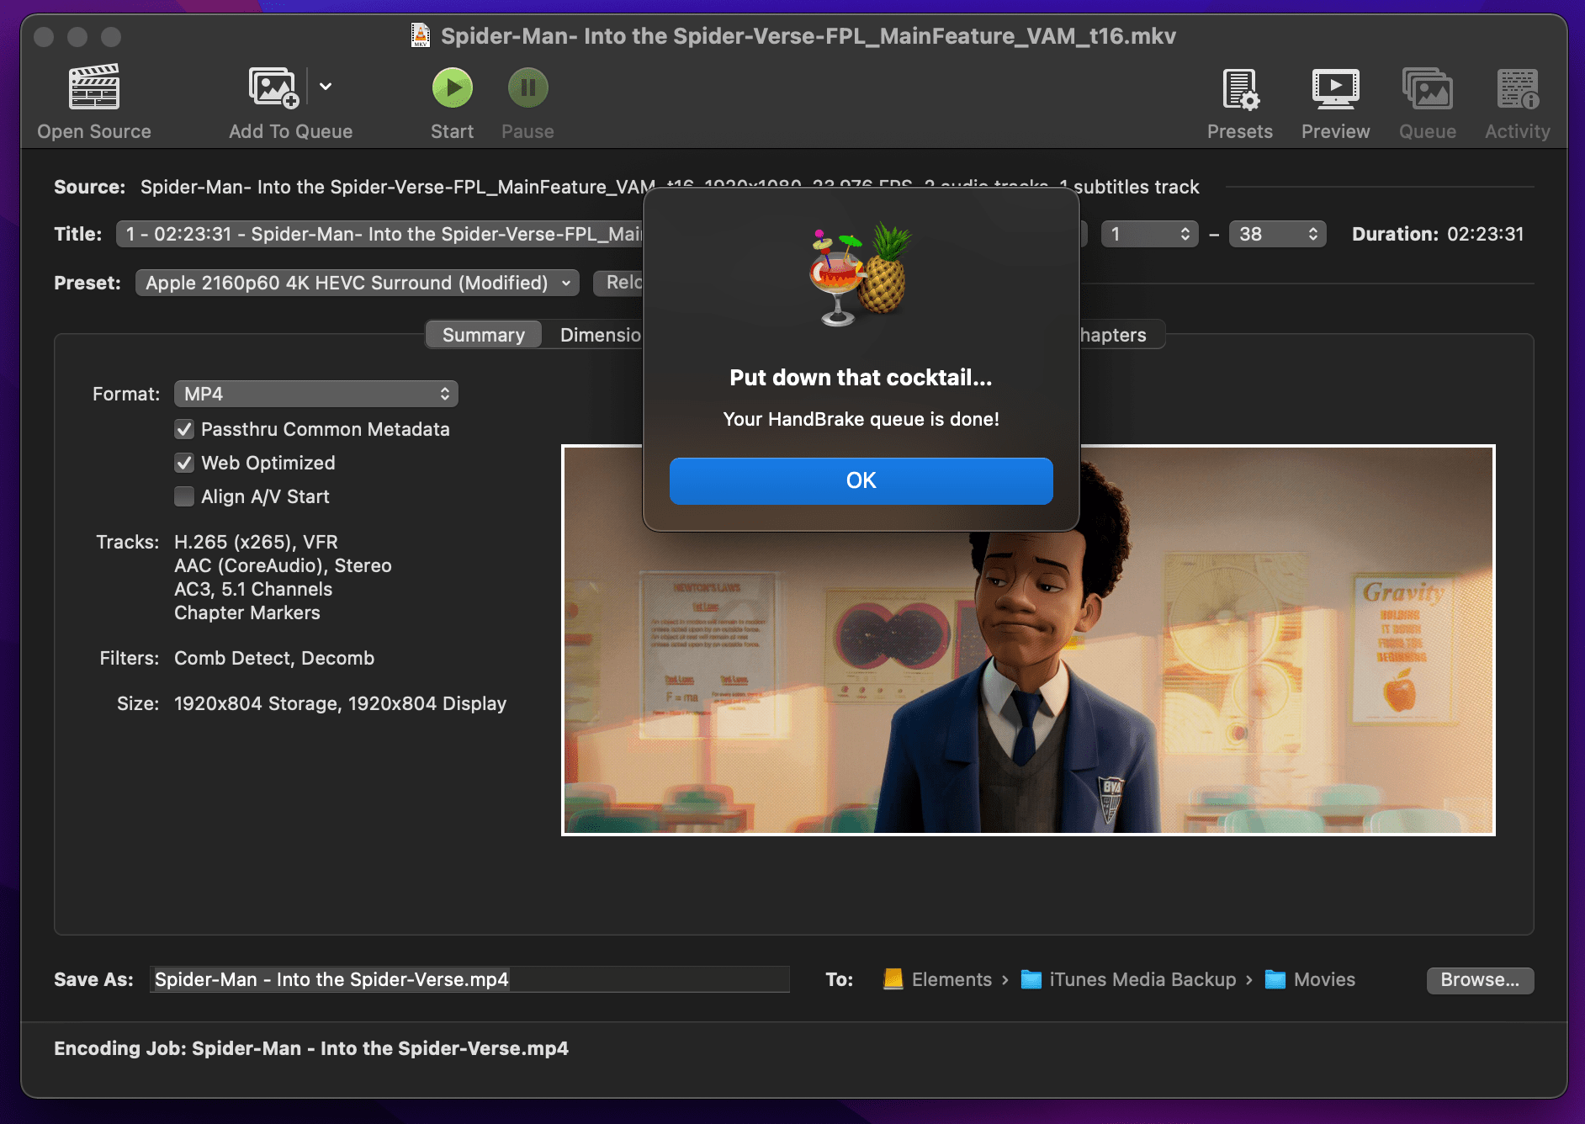Click the Duration 02:23:31 value
Viewport: 1585px width, 1124px height.
(1486, 234)
